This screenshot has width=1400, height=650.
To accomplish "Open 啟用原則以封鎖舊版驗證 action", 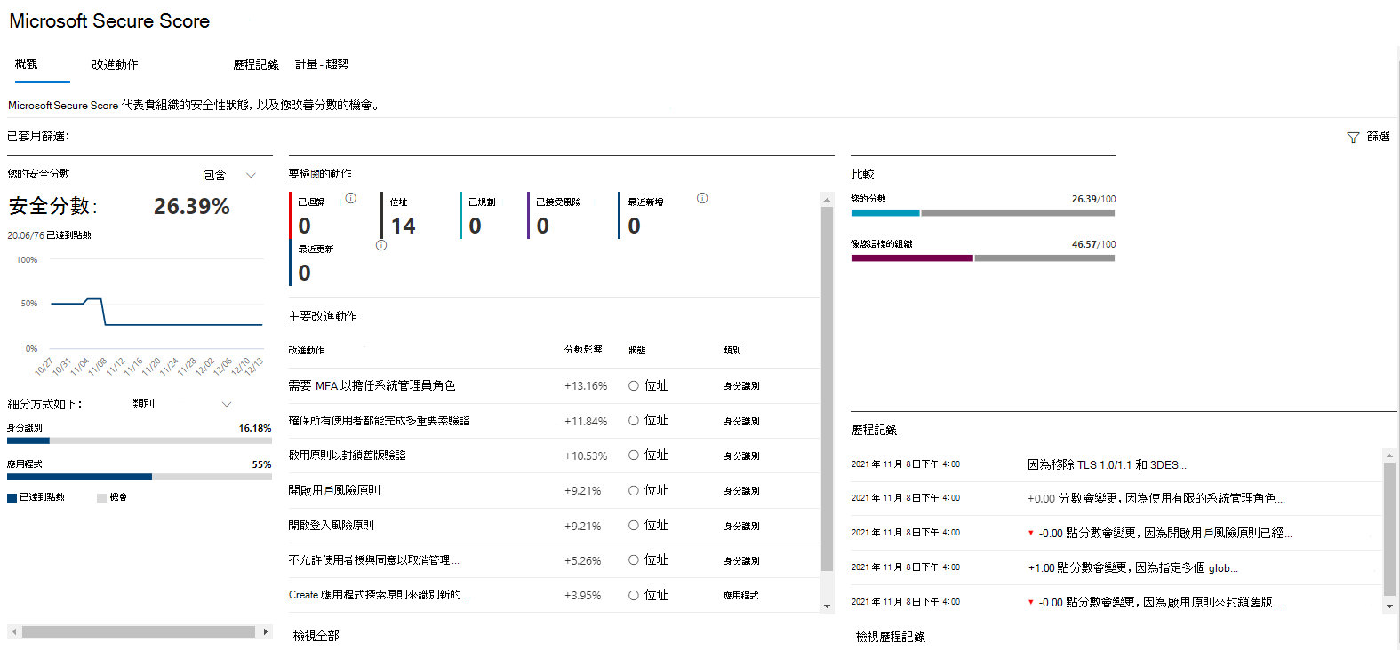I will 347,456.
